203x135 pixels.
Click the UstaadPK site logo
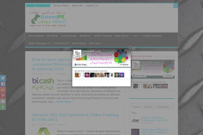click(47, 19)
